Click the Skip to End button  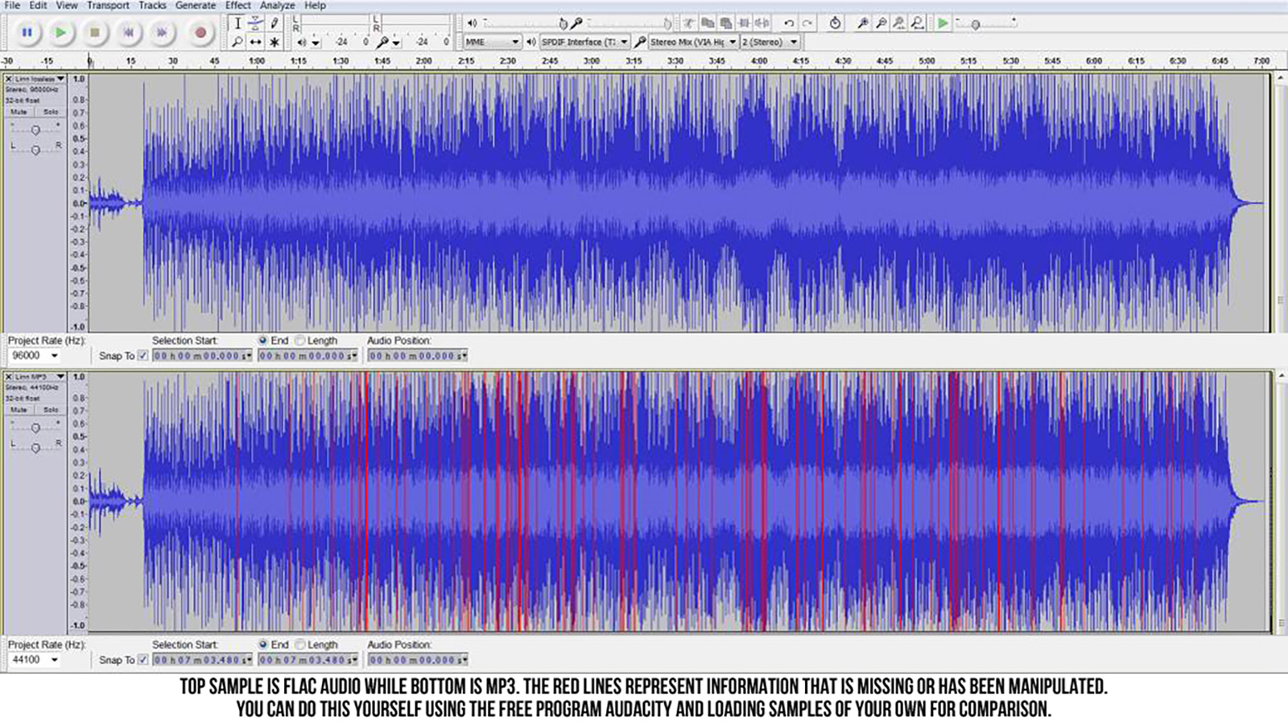[161, 33]
